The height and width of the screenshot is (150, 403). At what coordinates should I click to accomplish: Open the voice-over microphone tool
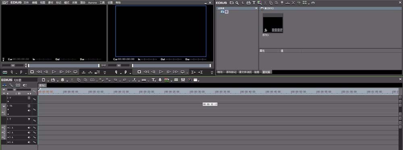[160, 80]
